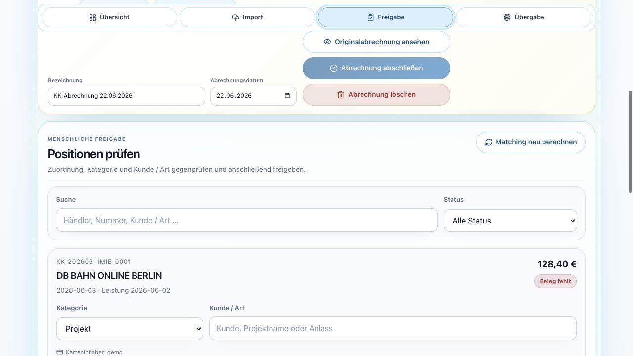Click the KK-202606-1MIE-0001 reference number
Screen dimensions: 633x356
coord(94,262)
